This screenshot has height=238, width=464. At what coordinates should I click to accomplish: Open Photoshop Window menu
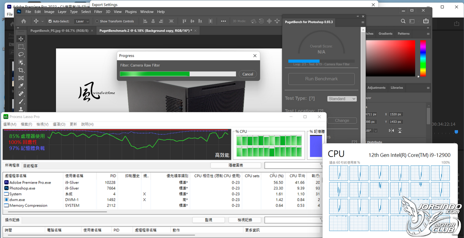click(147, 12)
